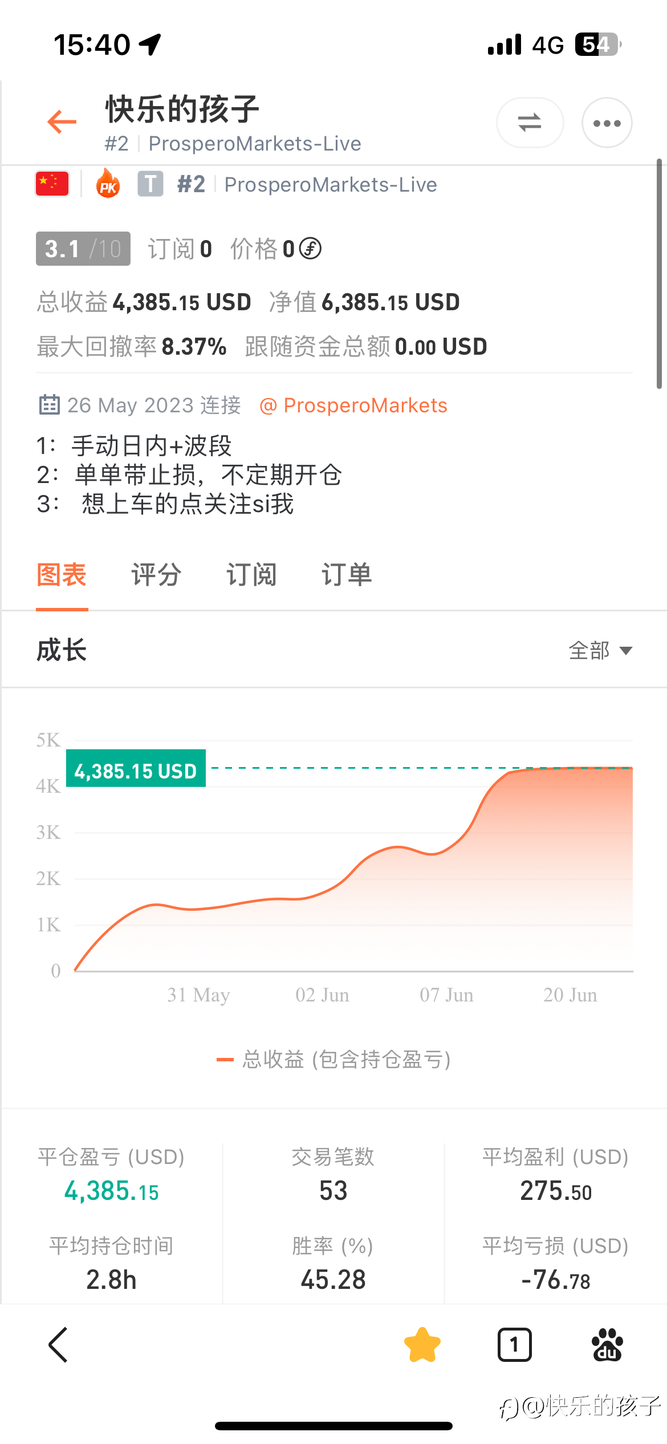Click the page scrollbar on right edge

tap(659, 274)
